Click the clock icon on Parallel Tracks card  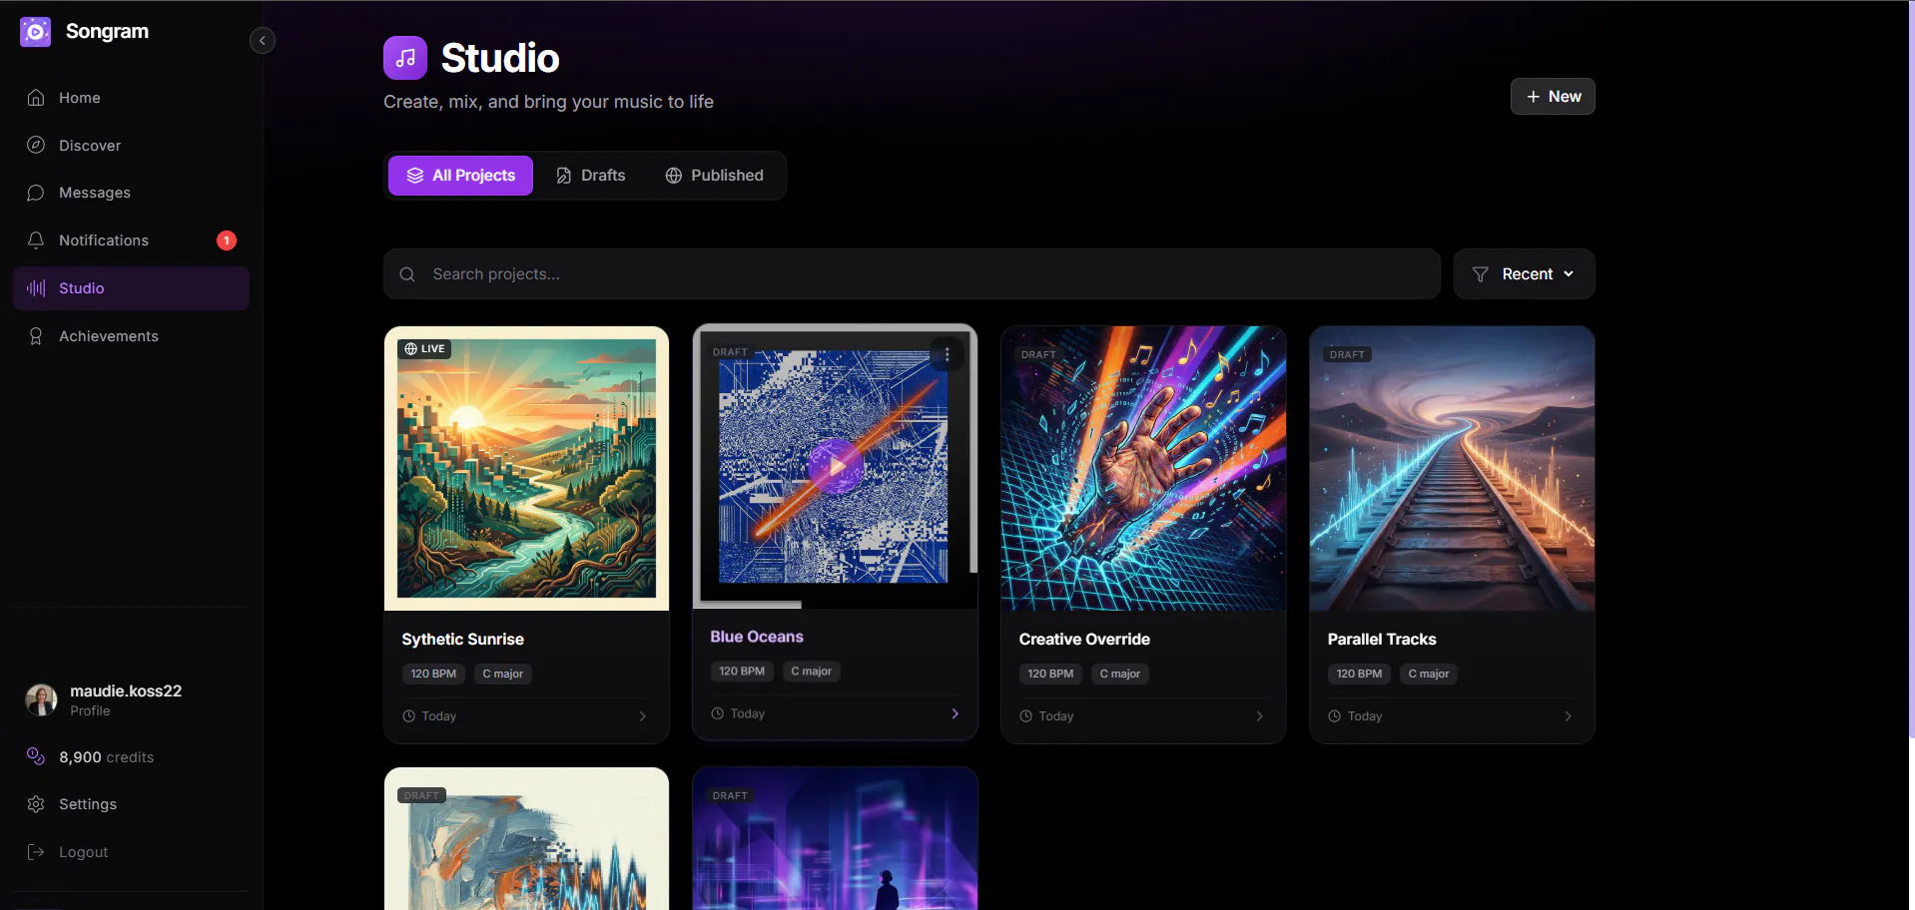coord(1335,716)
